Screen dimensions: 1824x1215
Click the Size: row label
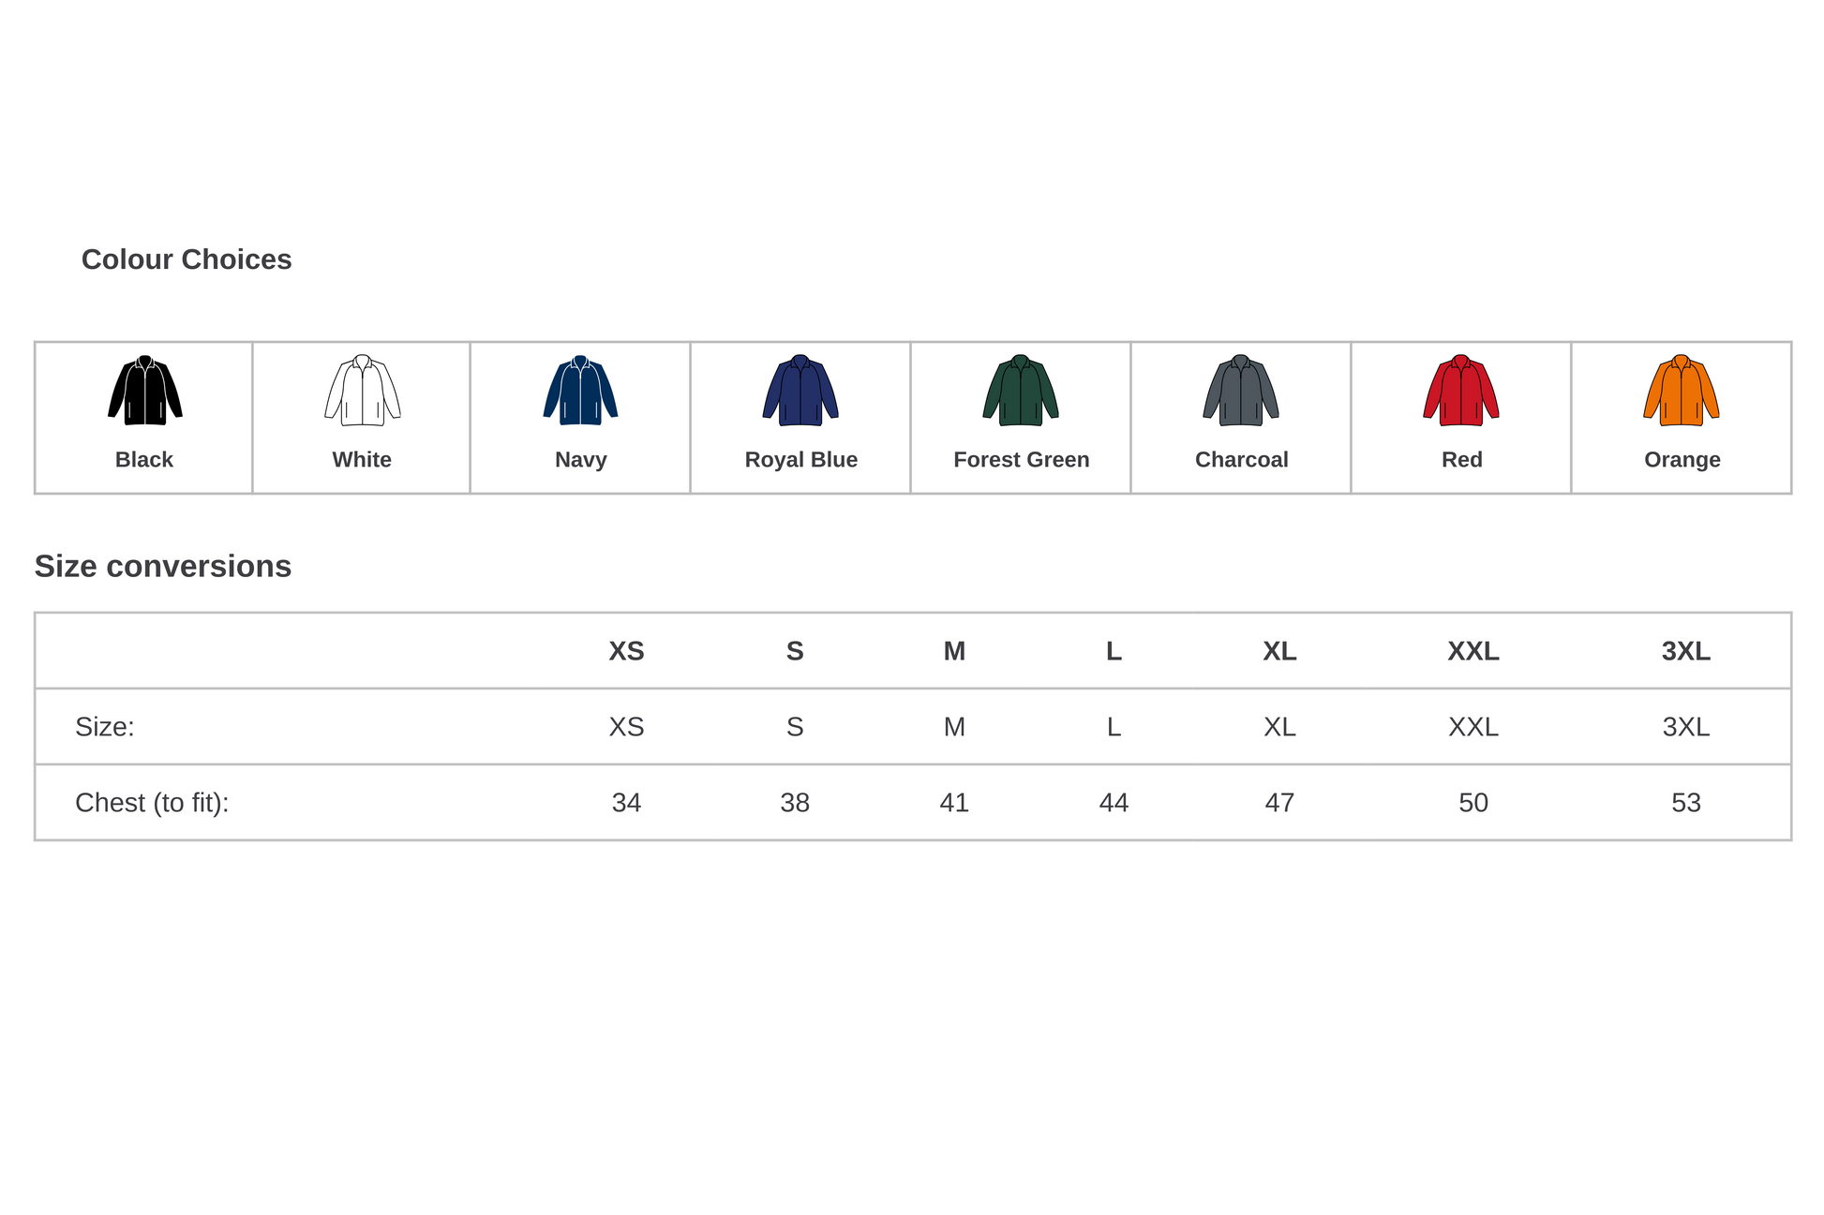105,727
